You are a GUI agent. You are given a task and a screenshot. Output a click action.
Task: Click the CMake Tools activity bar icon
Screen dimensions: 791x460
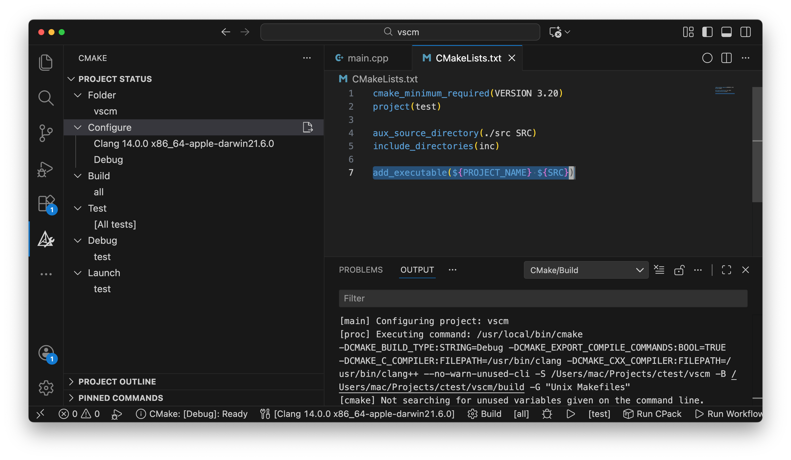(x=46, y=240)
